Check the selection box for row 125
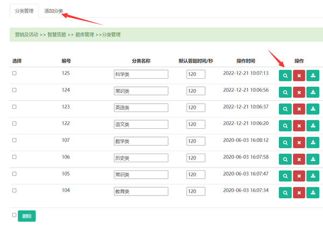Image resolution: width=323 pixels, height=228 pixels. pyautogui.click(x=14, y=73)
